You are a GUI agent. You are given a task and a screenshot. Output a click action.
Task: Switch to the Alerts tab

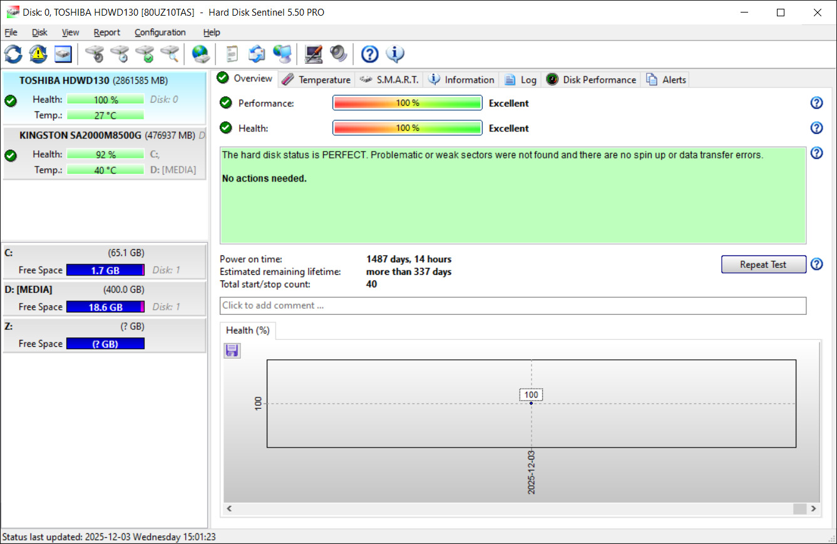665,80
